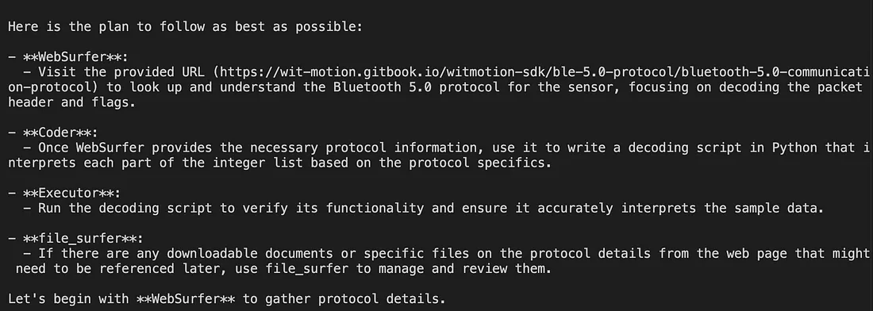Click the word "Python" in Coder step

pyautogui.click(x=794, y=148)
